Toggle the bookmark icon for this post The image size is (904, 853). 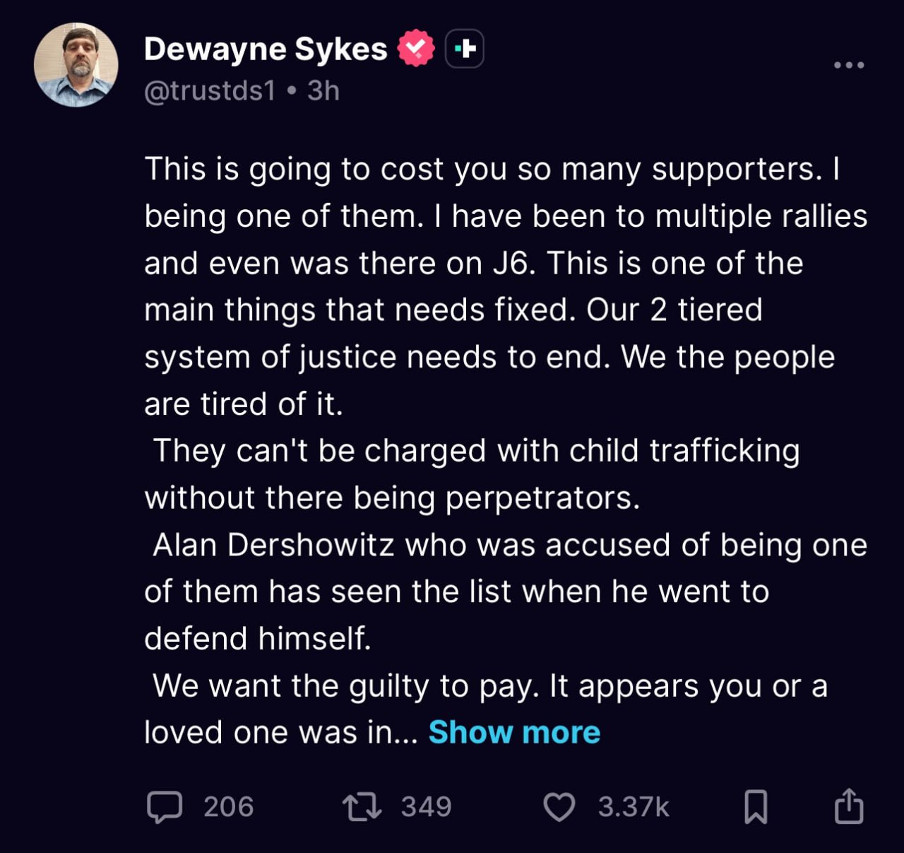[756, 807]
